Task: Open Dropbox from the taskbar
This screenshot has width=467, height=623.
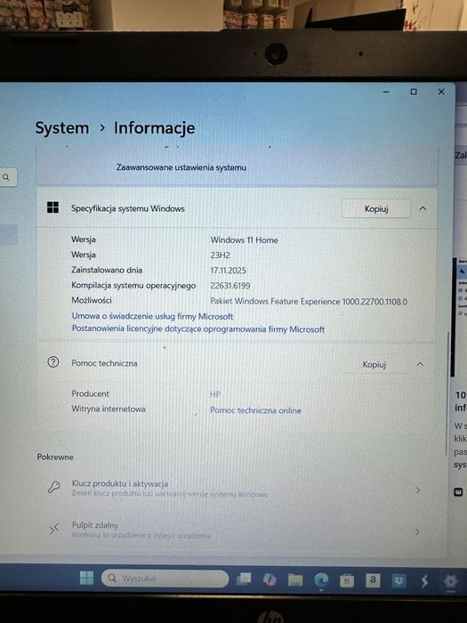Action: 399,581
